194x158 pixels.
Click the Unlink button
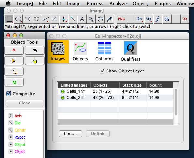(98, 134)
